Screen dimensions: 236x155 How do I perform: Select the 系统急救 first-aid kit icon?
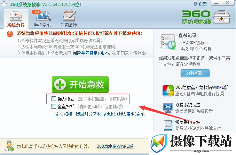tap(16, 16)
